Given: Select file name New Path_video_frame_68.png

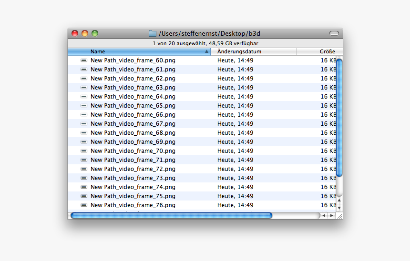Looking at the screenshot, I should coord(133,133).
